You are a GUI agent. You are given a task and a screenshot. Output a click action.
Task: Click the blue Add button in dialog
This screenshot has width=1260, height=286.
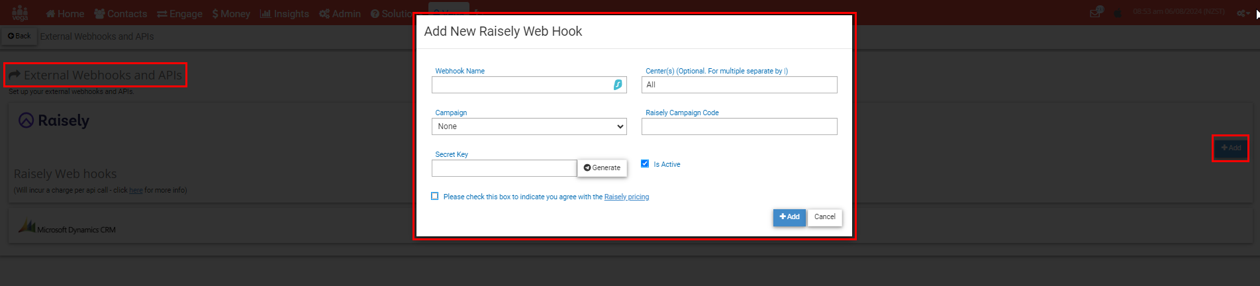pyautogui.click(x=789, y=217)
